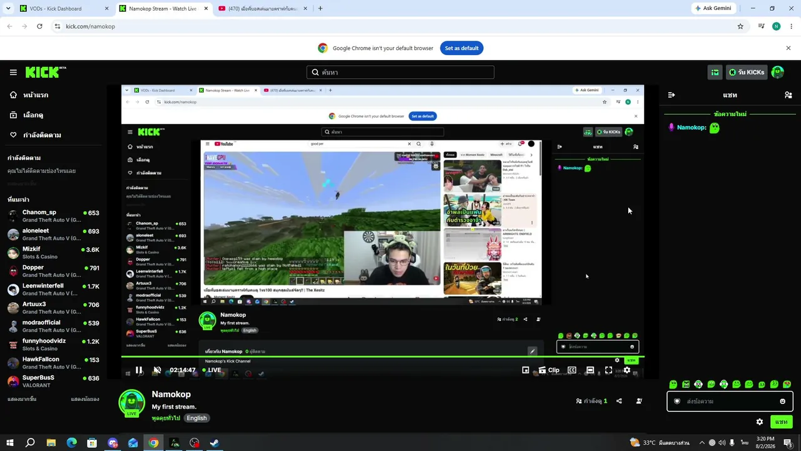Open the กำลังติดตาม following page

[x=35, y=135]
